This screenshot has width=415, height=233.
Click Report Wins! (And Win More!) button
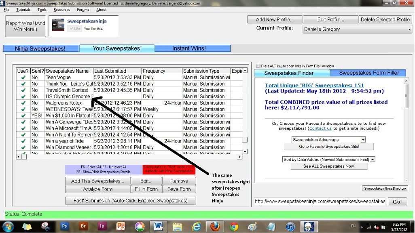point(25,26)
